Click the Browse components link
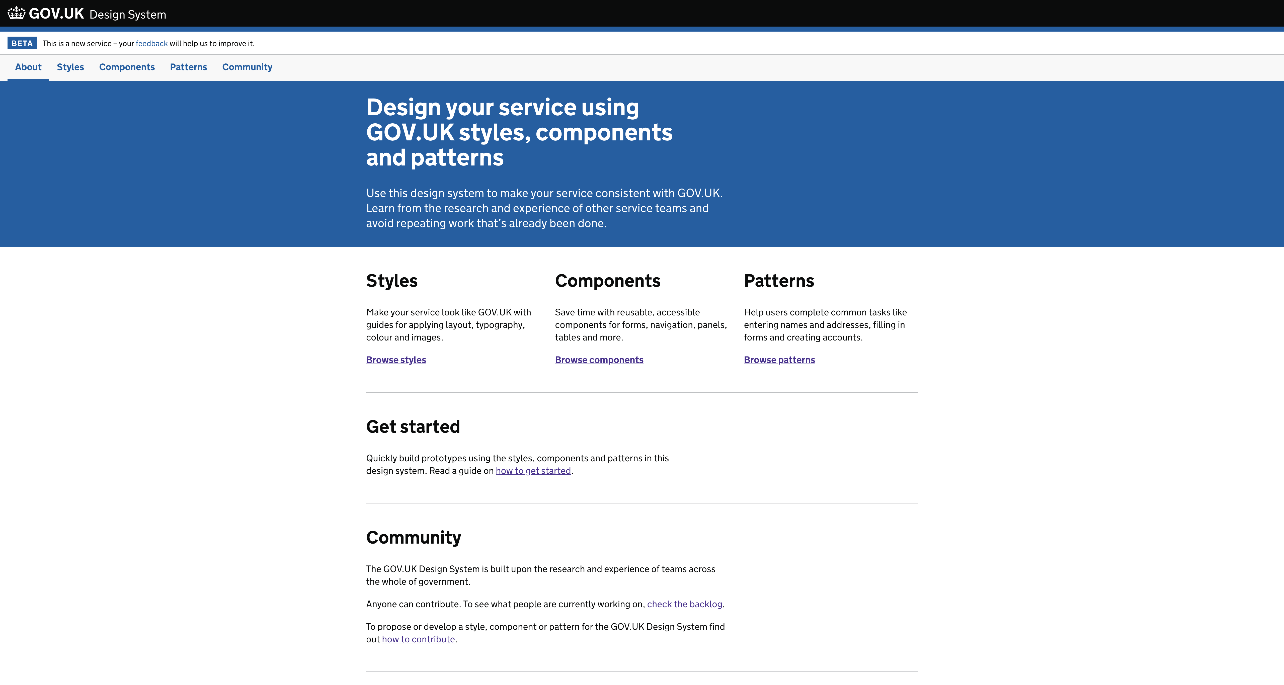The height and width of the screenshot is (685, 1284). pyautogui.click(x=599, y=360)
